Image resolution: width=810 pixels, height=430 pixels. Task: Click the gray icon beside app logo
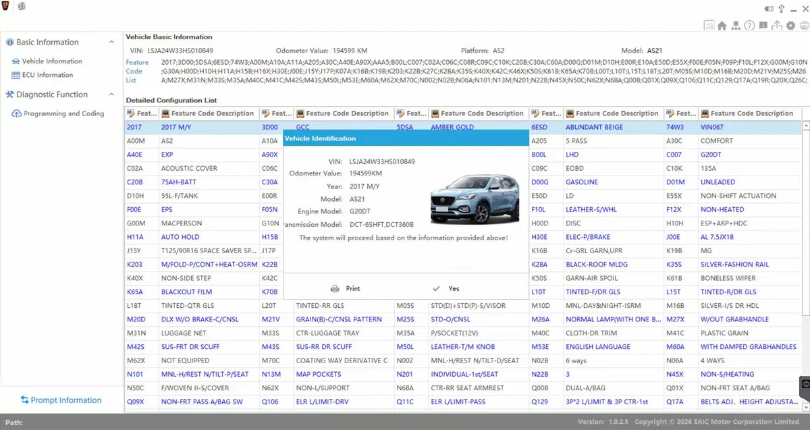pos(21,7)
